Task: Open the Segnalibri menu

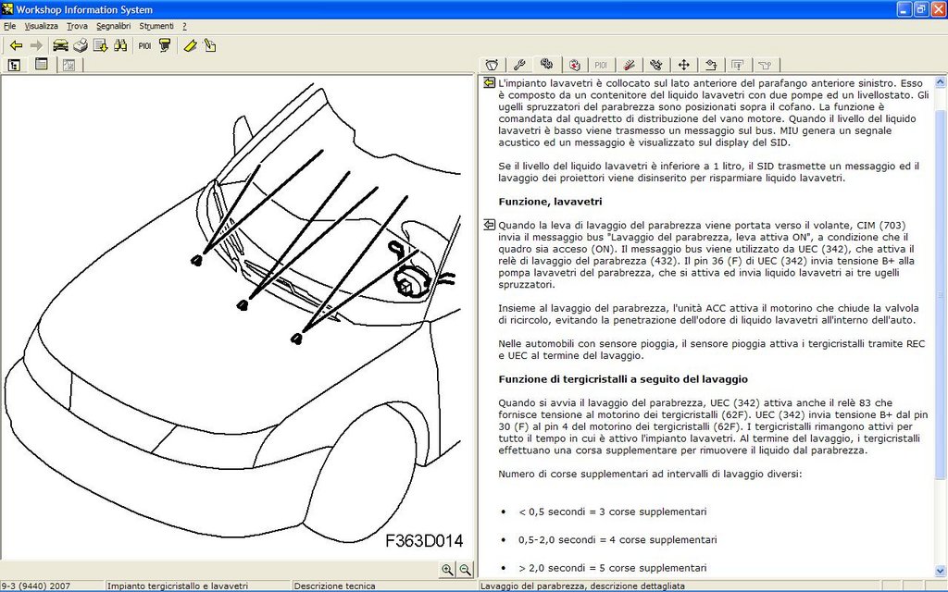Action: coord(113,26)
